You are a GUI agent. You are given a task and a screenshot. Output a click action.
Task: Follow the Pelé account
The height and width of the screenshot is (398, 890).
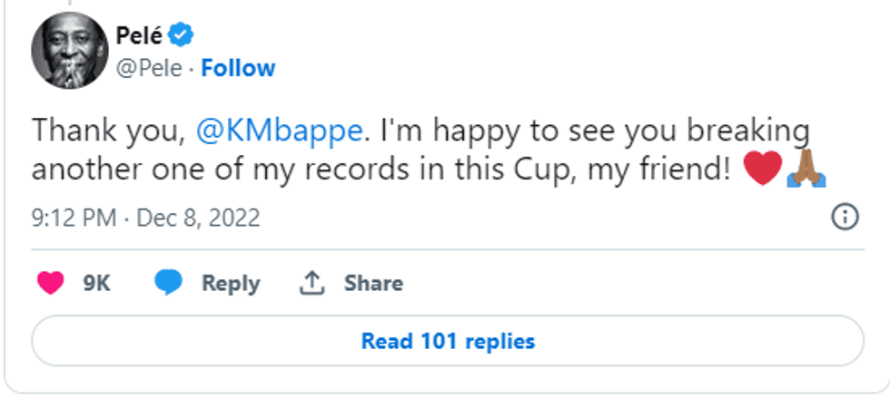pos(238,68)
